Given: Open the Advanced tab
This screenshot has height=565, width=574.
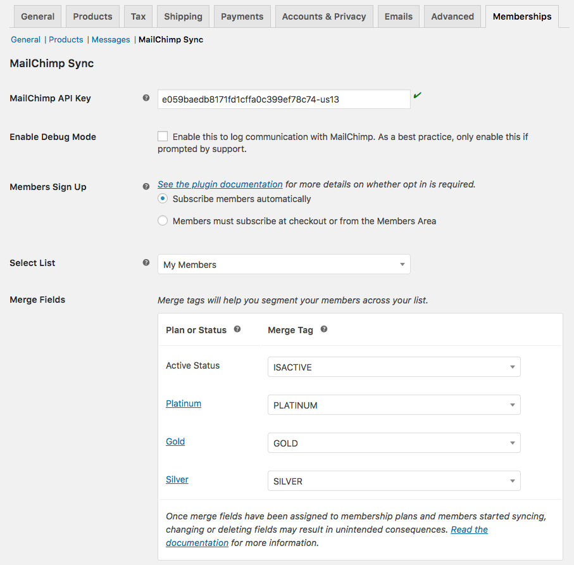Looking at the screenshot, I should tap(452, 16).
